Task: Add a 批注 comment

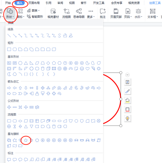Action: tap(103, 14)
